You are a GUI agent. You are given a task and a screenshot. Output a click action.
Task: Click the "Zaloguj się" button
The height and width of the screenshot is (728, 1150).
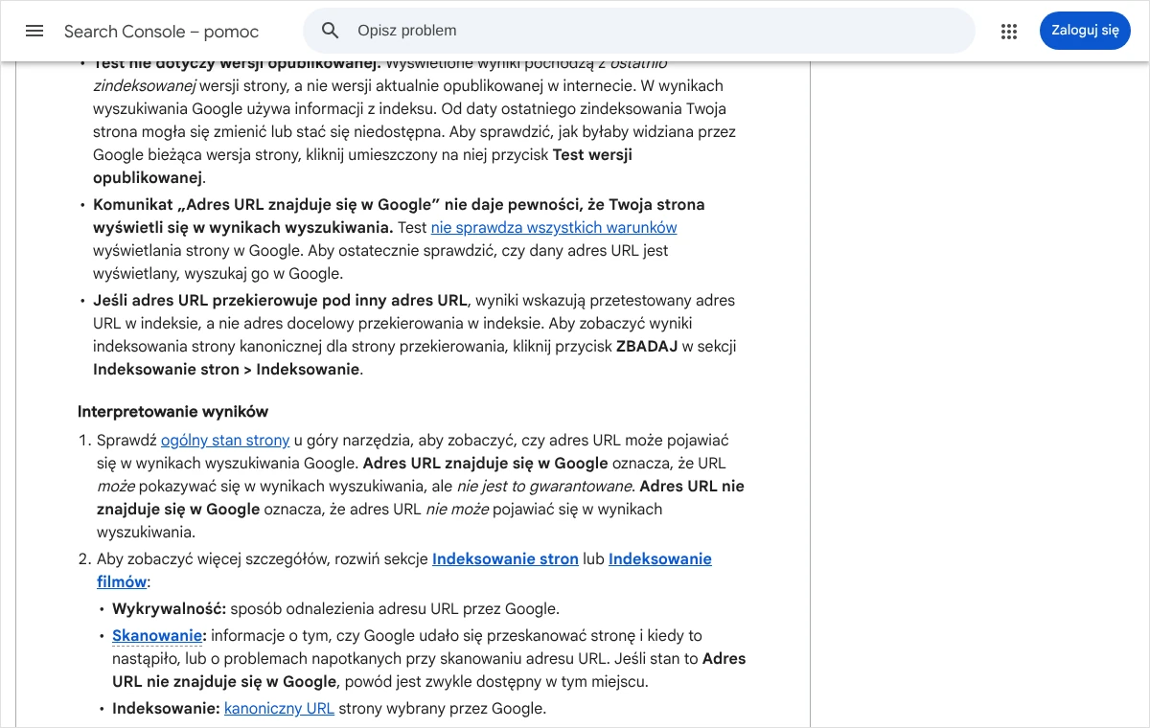click(x=1085, y=31)
